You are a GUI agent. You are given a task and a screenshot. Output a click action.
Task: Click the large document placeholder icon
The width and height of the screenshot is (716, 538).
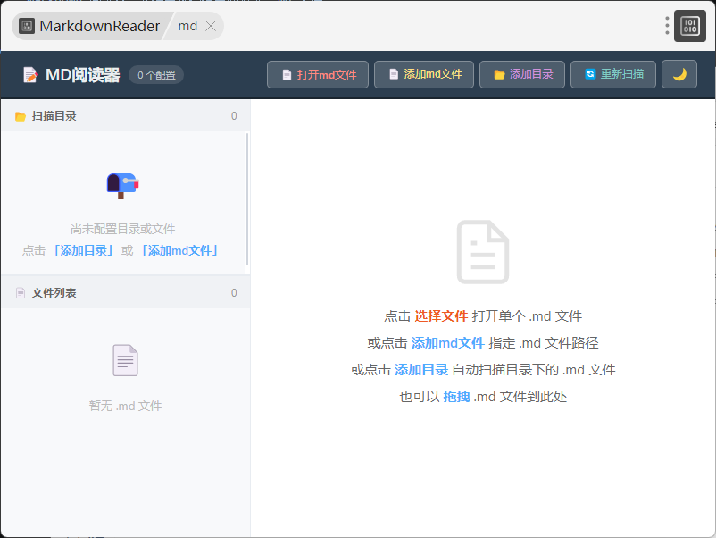click(x=483, y=252)
